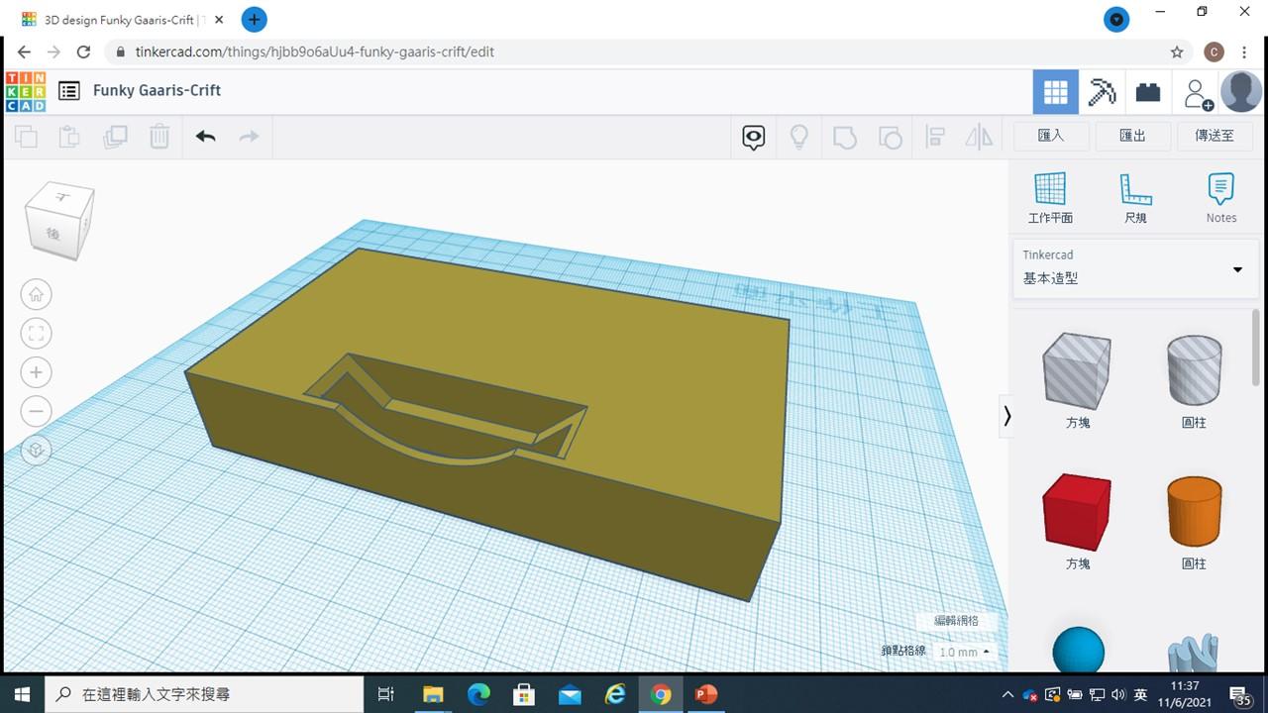This screenshot has height=713, width=1268.
Task: Click the 傳送至 send-to button
Action: point(1215,136)
